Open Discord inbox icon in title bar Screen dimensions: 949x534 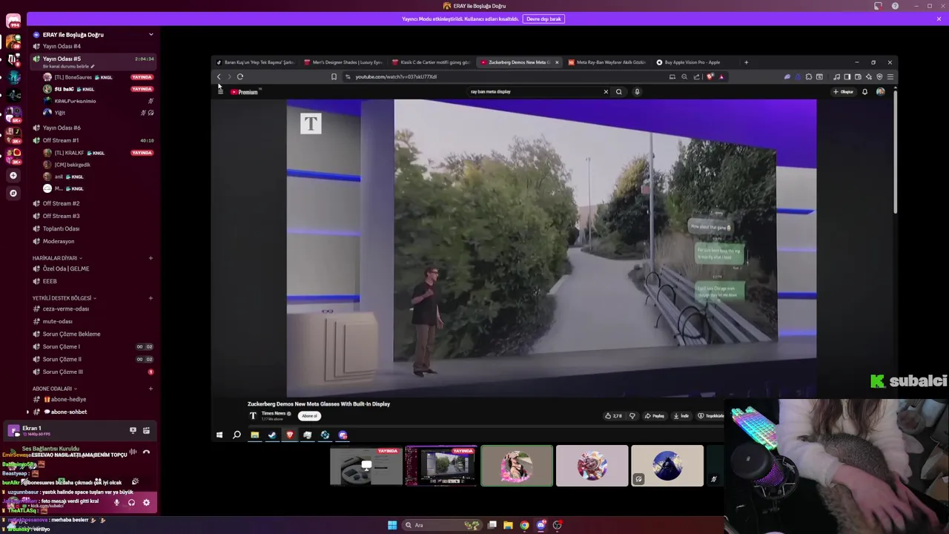pos(878,6)
